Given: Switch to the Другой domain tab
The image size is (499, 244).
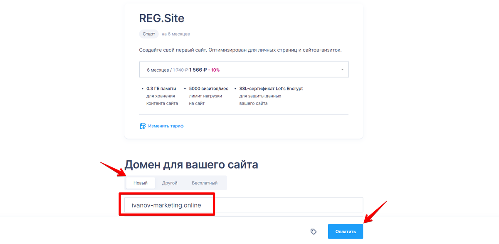Looking at the screenshot, I should (x=170, y=183).
